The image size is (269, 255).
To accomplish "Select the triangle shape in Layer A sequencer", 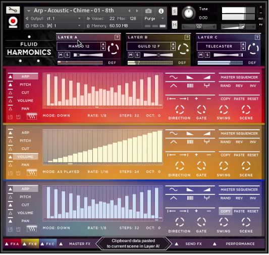I will [174, 86].
